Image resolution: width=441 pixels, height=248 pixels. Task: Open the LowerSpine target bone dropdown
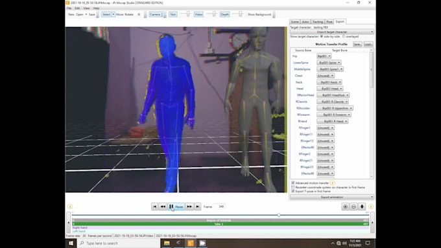tap(329, 63)
